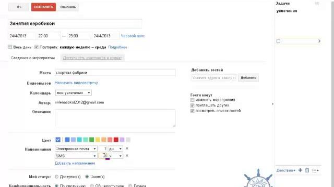The image size is (334, 187).
Task: Select default privacy option
Action: [x=56, y=185]
